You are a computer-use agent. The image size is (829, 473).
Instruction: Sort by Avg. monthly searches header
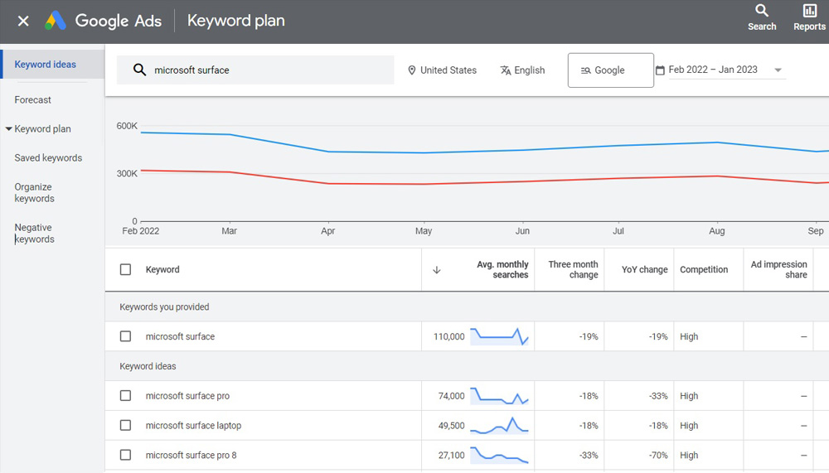[x=502, y=269]
